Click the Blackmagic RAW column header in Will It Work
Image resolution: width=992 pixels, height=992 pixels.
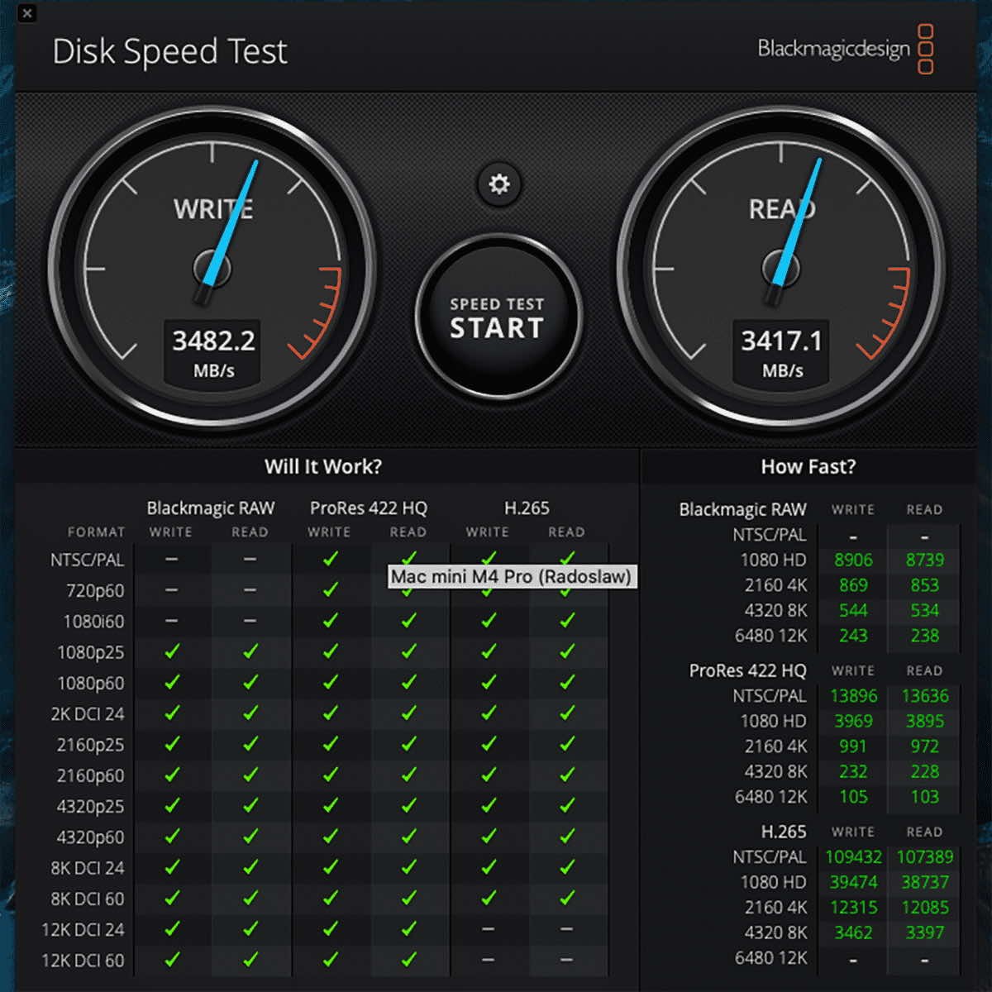(211, 508)
